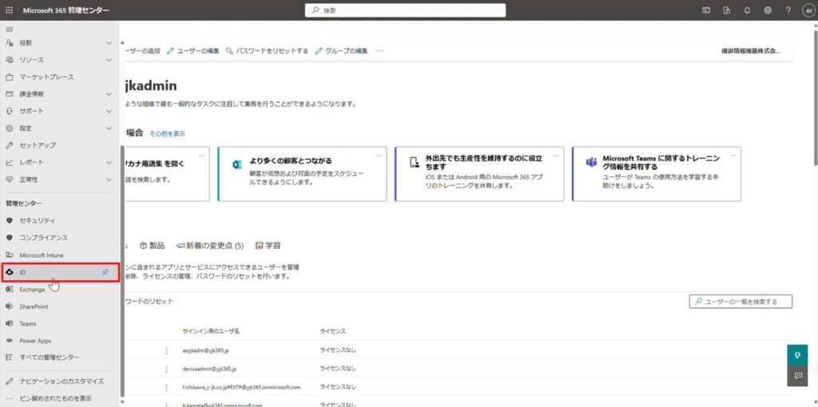
Task: Expand the 課金情報 navigation section
Action: 109,94
